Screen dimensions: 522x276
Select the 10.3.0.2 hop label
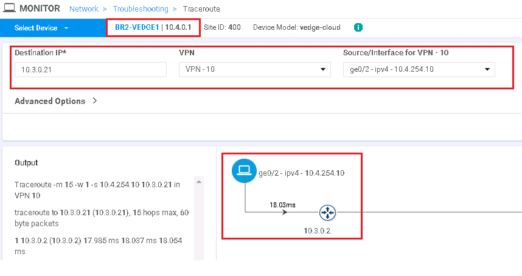click(317, 231)
